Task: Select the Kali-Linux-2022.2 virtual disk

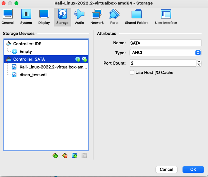Action: click(46, 67)
